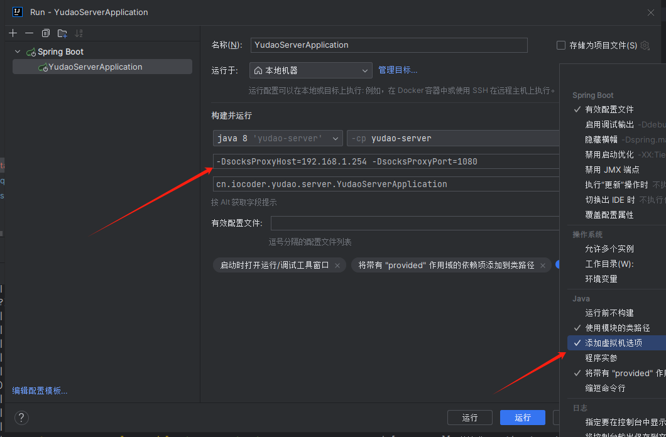Image resolution: width=666 pixels, height=437 pixels.
Task: Open the 编辑配置模板... link
Action: 40,391
